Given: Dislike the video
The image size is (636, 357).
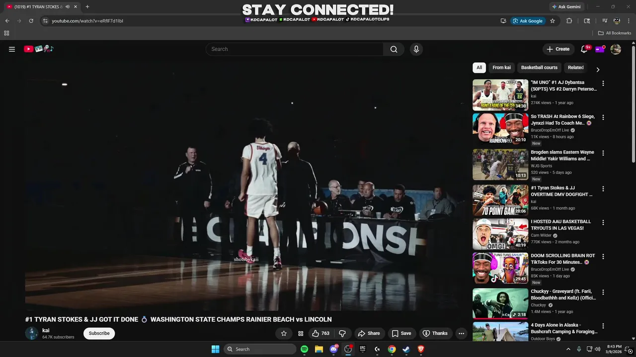Looking at the screenshot, I should pos(342,334).
